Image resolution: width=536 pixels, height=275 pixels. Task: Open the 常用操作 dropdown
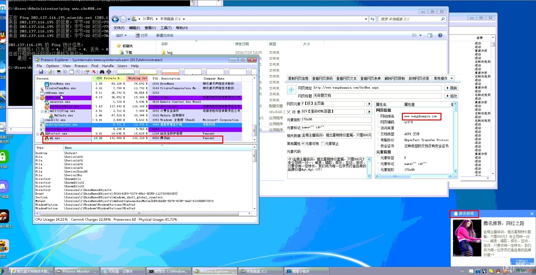443,78
